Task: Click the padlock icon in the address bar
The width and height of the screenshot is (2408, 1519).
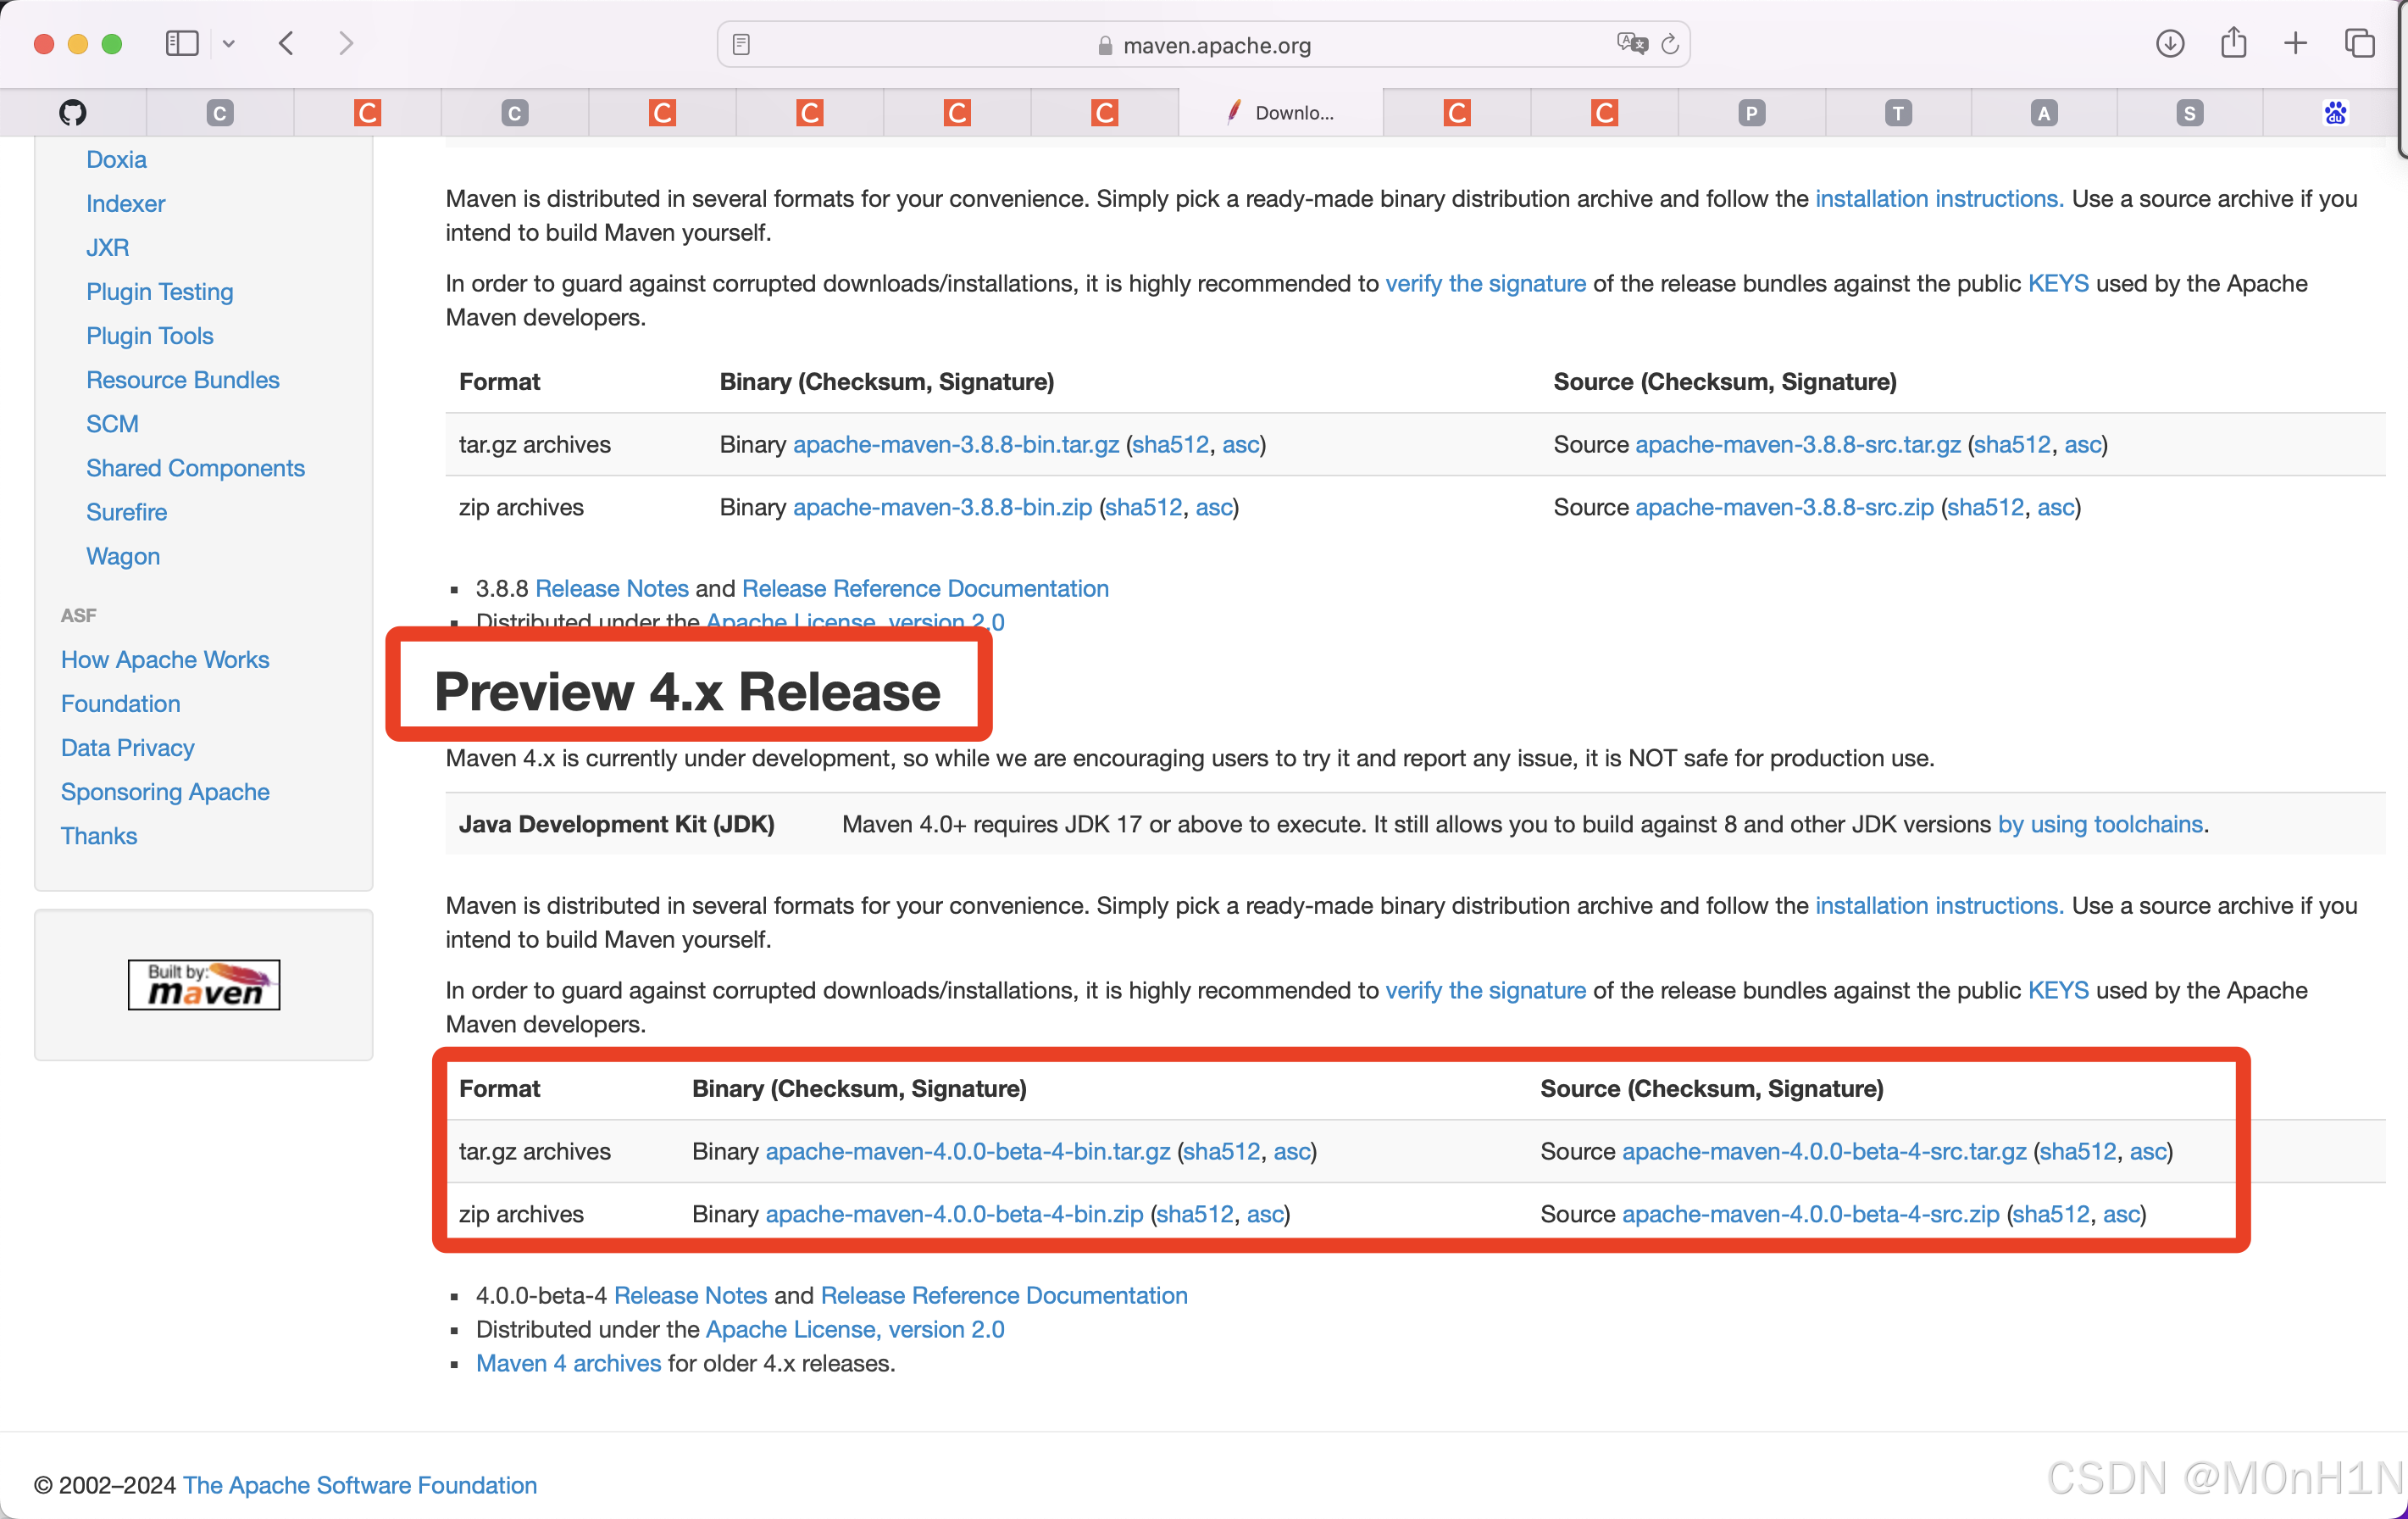Action: [1104, 45]
